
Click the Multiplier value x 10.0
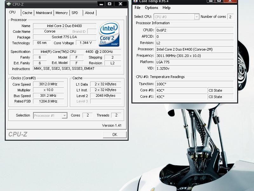[x=48, y=90]
